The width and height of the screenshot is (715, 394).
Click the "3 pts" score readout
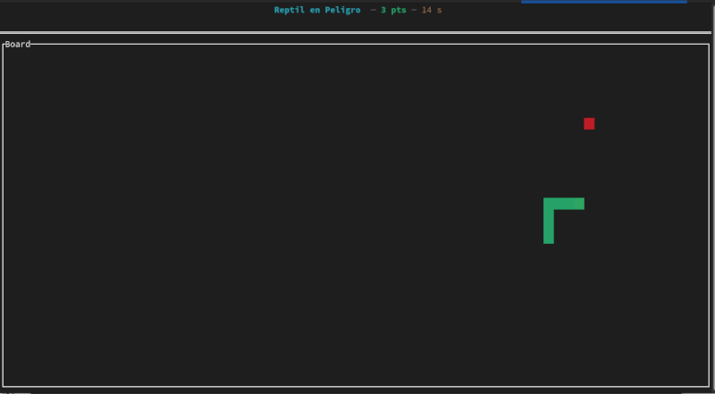click(392, 10)
